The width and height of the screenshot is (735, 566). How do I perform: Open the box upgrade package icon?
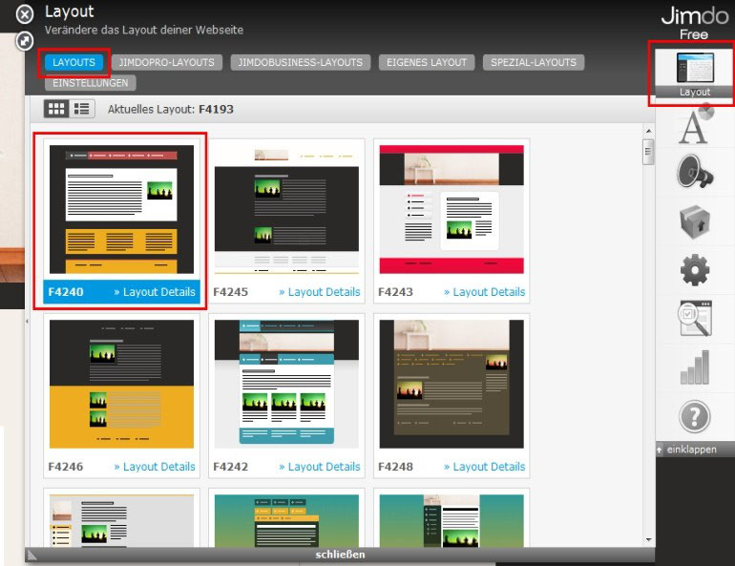695,221
